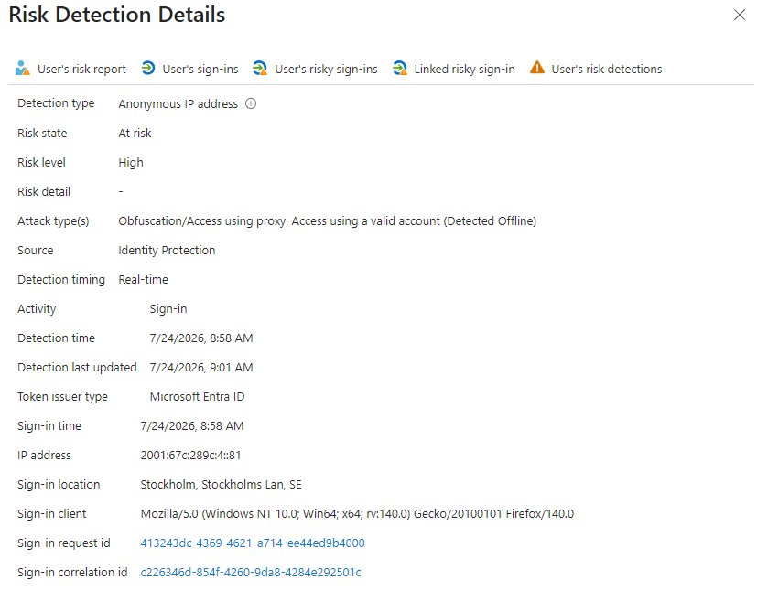Open User's sign-ins
Image resolution: width=757 pixels, height=591 pixels.
[190, 69]
